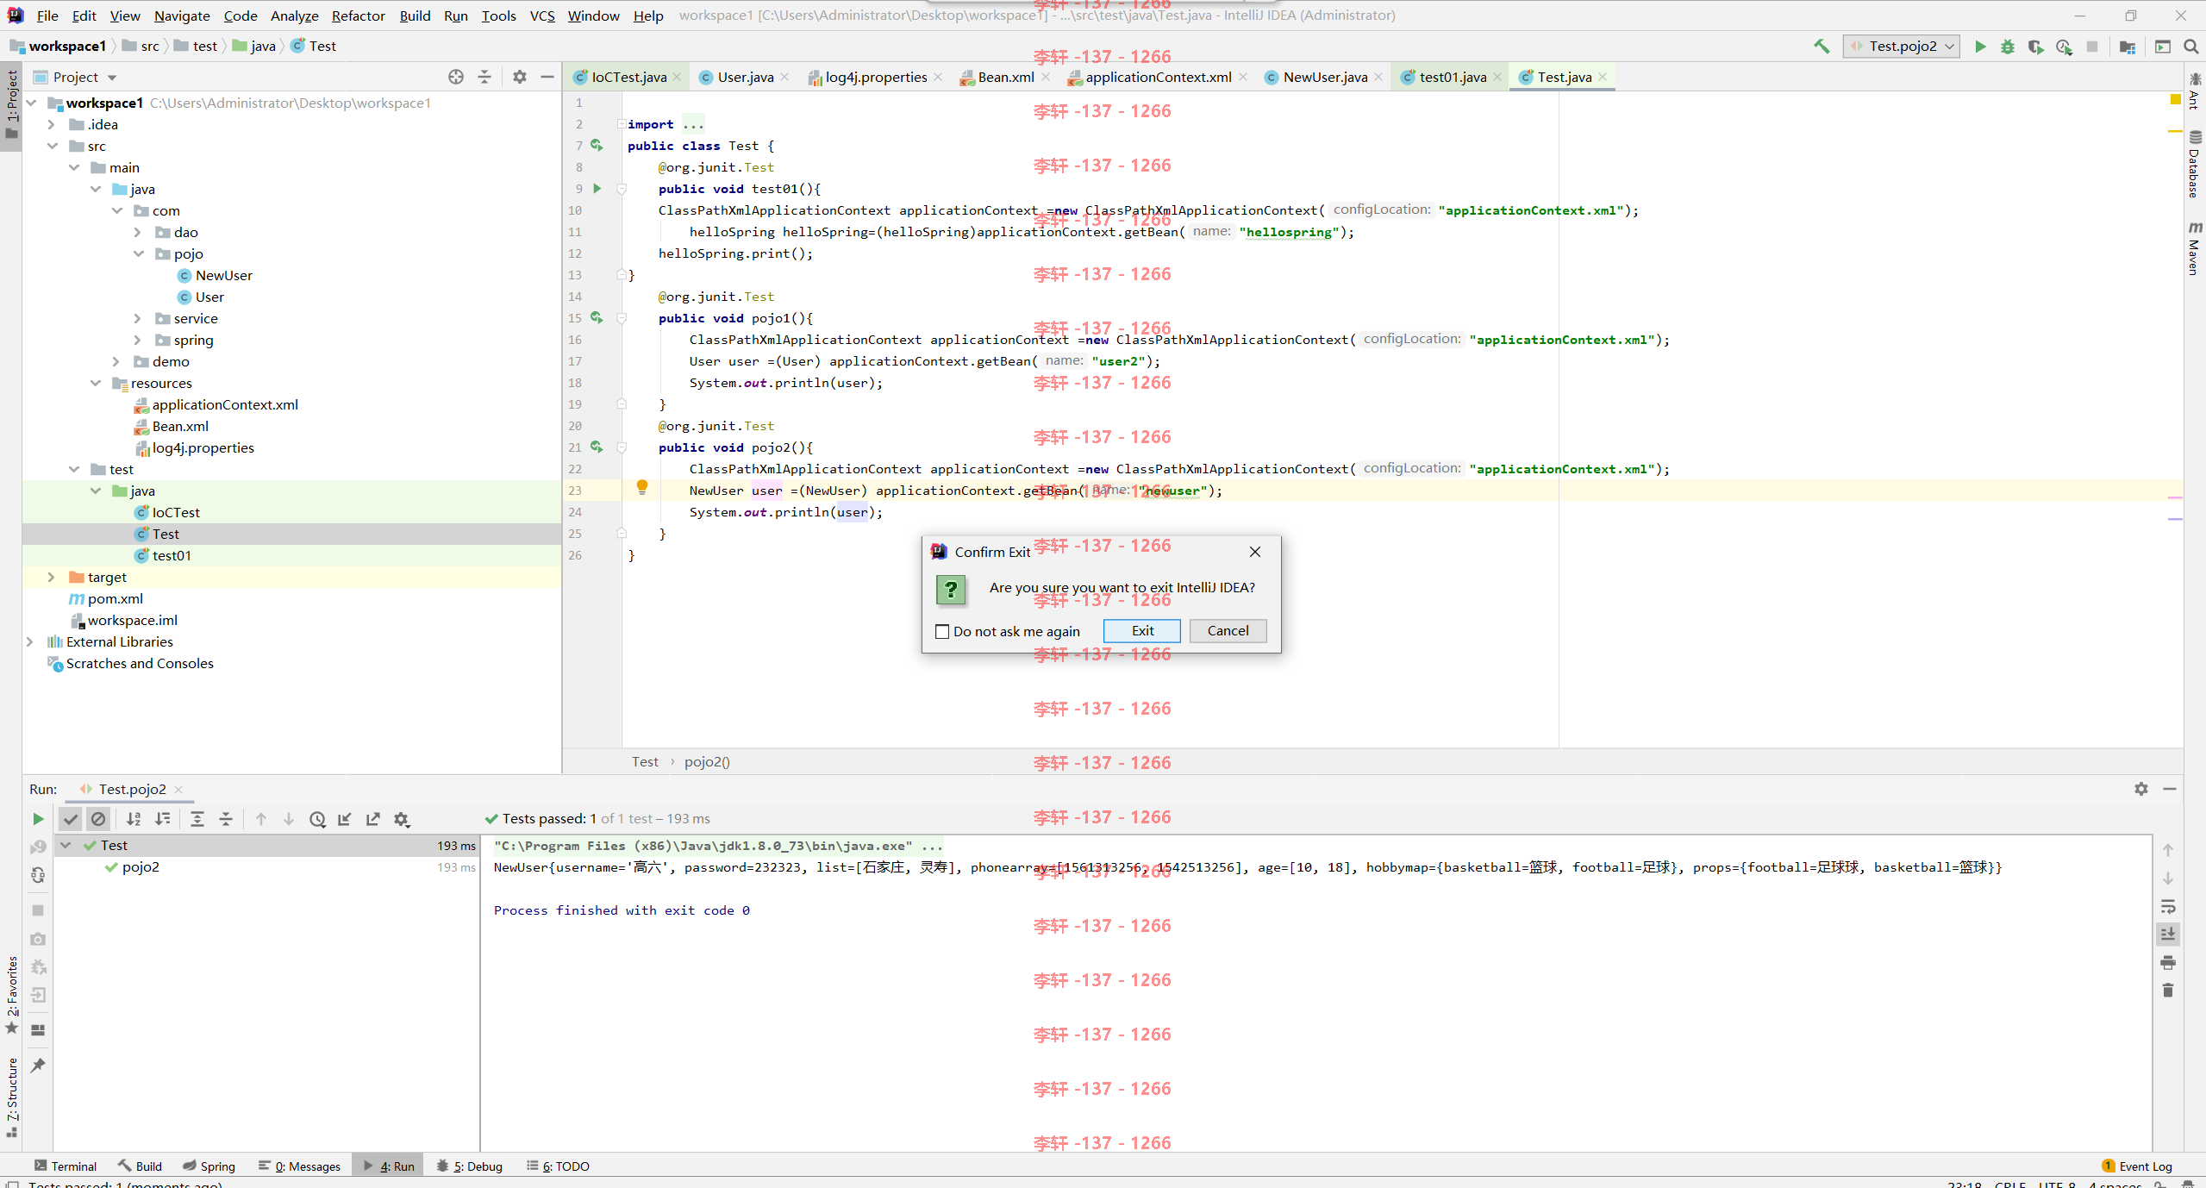This screenshot has width=2206, height=1188.
Task: Expand External Libraries node
Action: [30, 642]
